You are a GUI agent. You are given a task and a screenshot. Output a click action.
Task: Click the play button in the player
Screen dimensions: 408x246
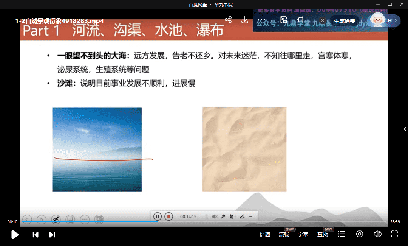(x=15, y=235)
